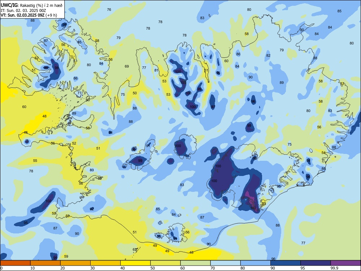Screen dimensions: 361x271
Task: Click the medium blue 80–90 legend swatch
Action: point(256,263)
